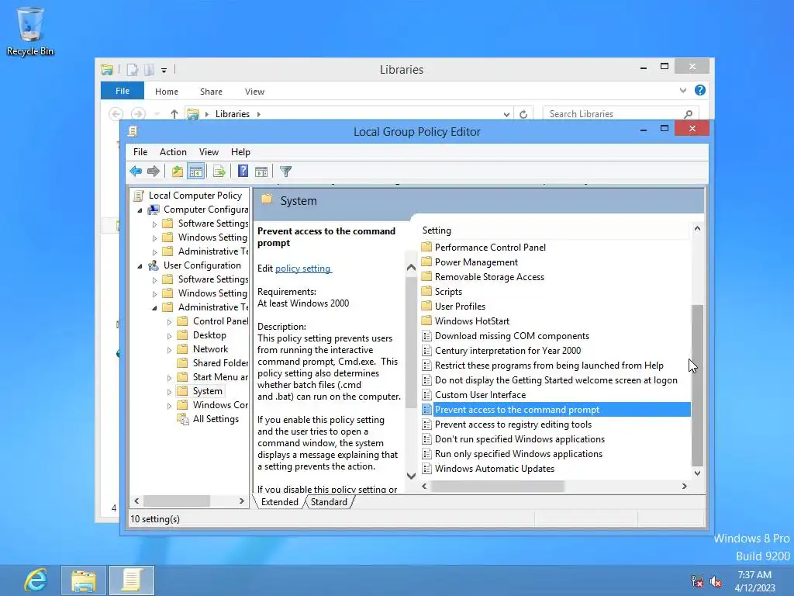This screenshot has height=596, width=794.
Task: Click the Forward arrow in Policy Editor toolbar
Action: (154, 172)
